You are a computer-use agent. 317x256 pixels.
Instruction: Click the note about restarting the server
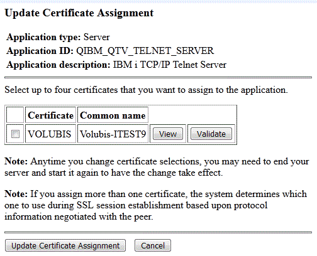(x=157, y=167)
